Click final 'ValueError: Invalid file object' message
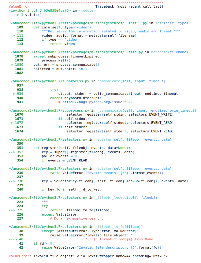 click(88, 256)
